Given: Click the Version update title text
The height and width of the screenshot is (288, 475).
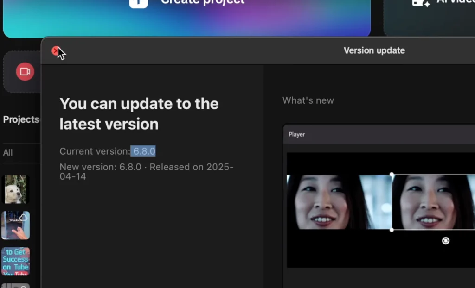Looking at the screenshot, I should 374,50.
